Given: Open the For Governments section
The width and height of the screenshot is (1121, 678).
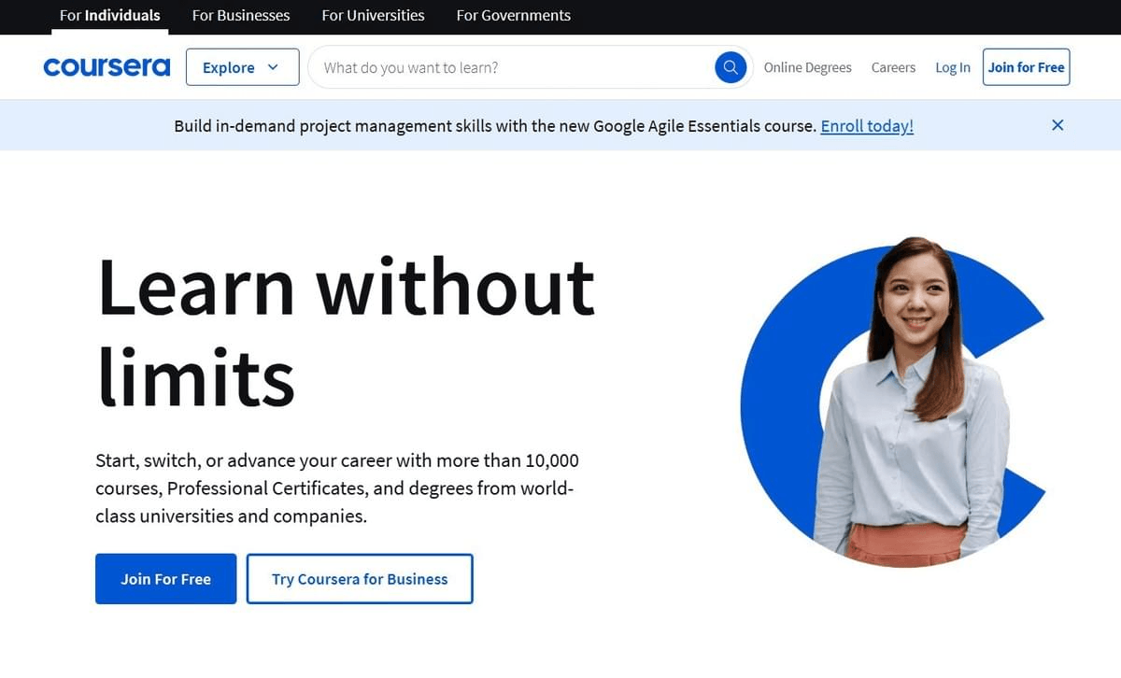Looking at the screenshot, I should 513,15.
